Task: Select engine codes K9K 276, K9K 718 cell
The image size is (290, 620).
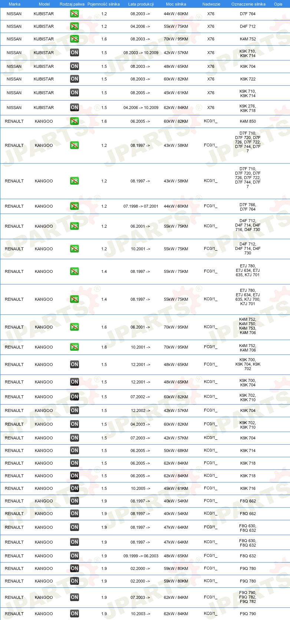Action: (x=248, y=108)
